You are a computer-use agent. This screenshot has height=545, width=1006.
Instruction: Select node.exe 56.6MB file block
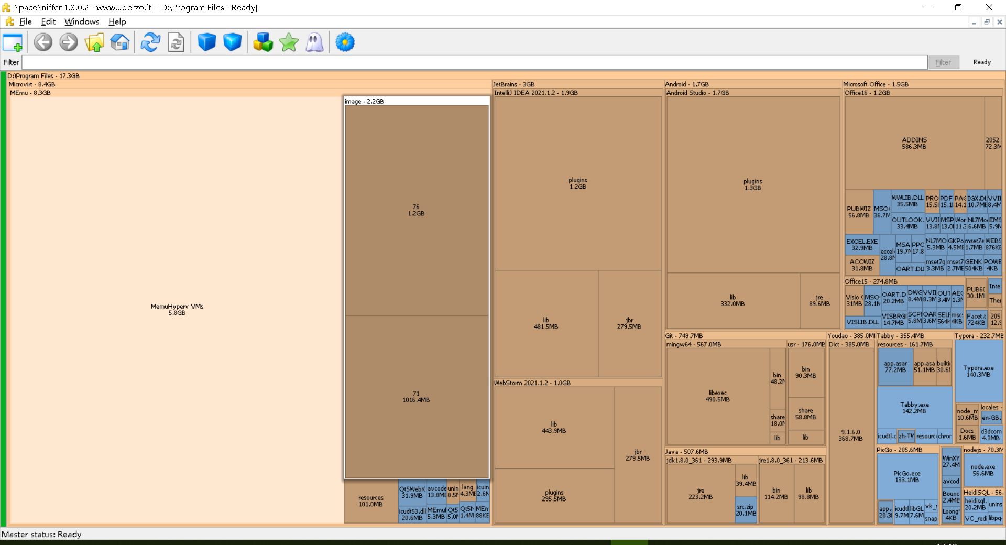[x=983, y=470]
